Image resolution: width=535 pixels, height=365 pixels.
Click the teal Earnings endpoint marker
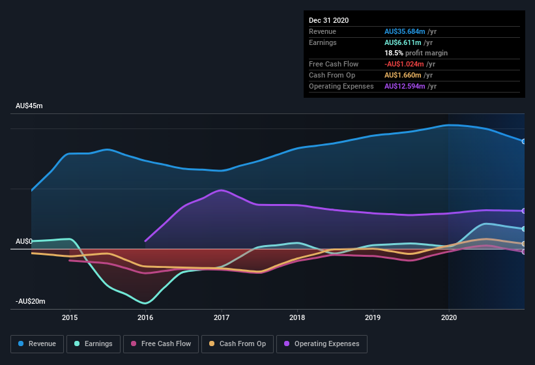524,229
